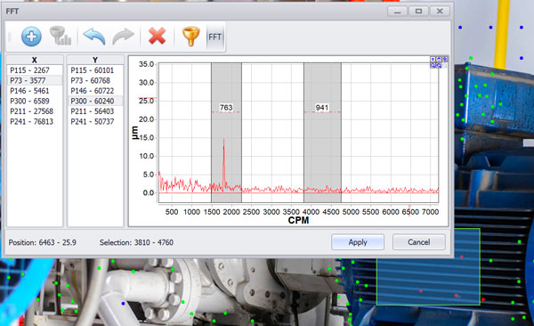The width and height of the screenshot is (534, 326).
Task: Delete selection with red X icon
Action: [157, 37]
